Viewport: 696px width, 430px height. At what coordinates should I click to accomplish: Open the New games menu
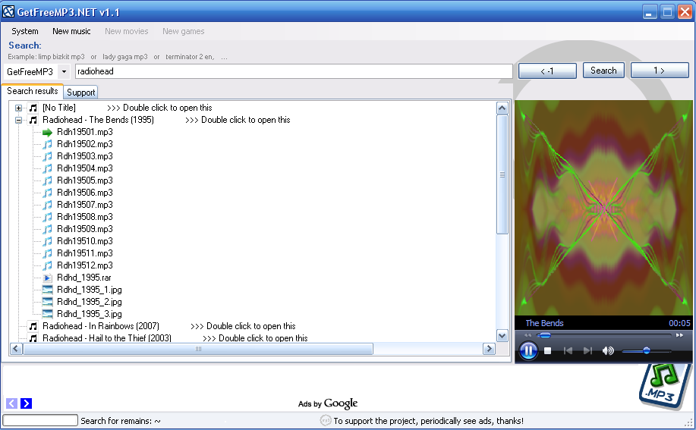tap(184, 31)
